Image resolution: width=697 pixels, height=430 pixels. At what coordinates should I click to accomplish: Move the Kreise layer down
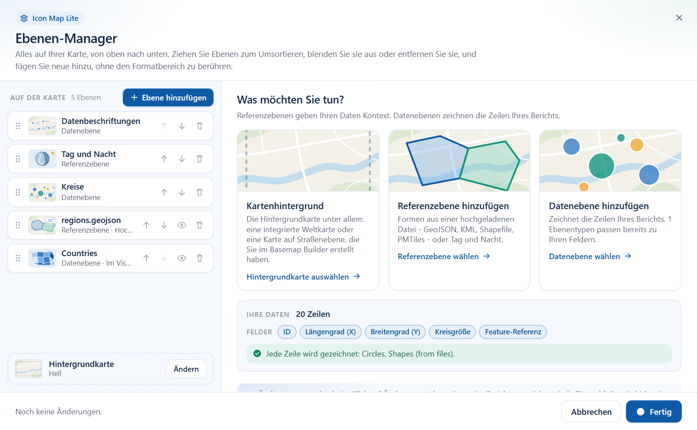[x=182, y=192]
